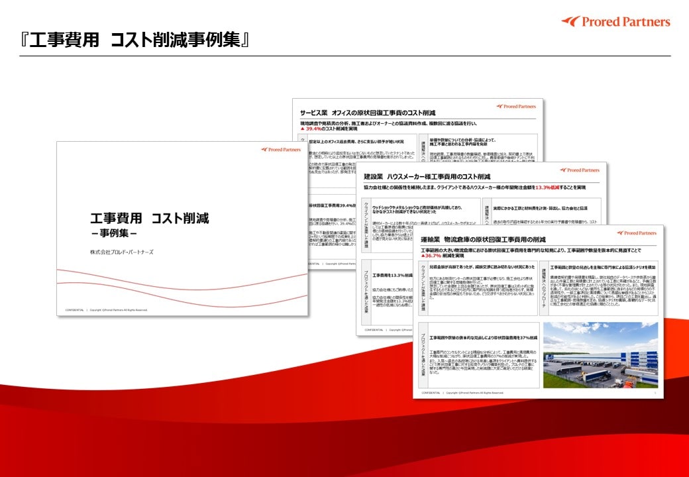
Task: Click 工事費用を13.3%削減 heading in 建設業 slide
Action: pos(393,276)
